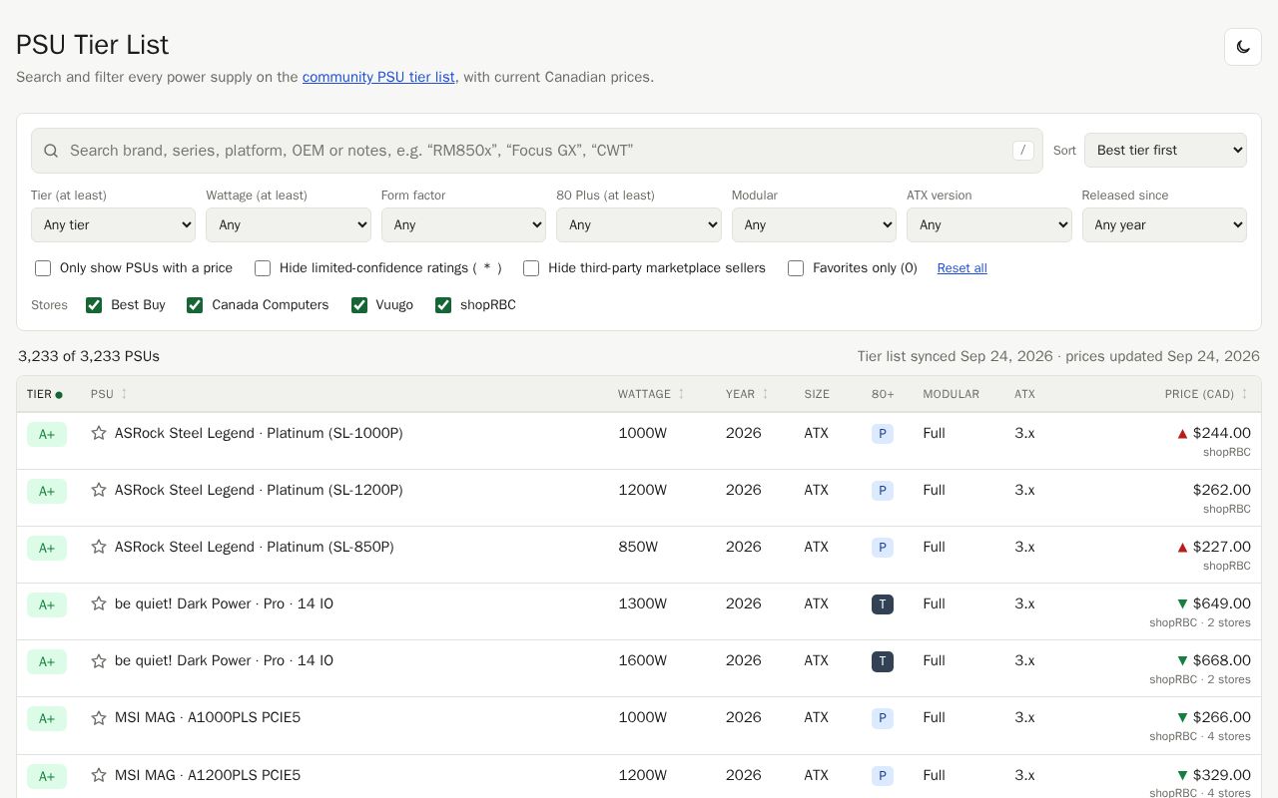Sort by the PRICE (CAD) column header
Viewport: 1278px width, 798px height.
tap(1206, 394)
